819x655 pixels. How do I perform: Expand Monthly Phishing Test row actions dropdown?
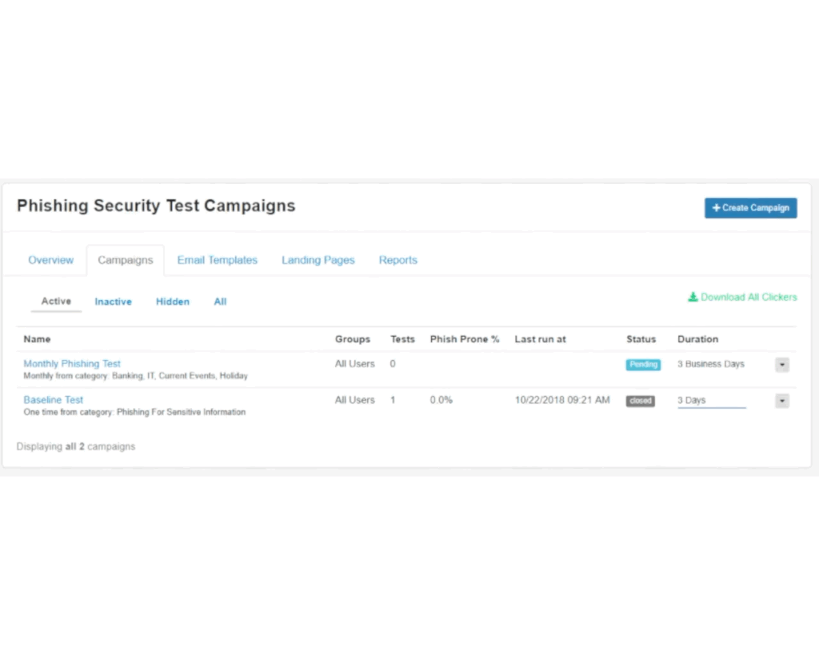click(781, 365)
